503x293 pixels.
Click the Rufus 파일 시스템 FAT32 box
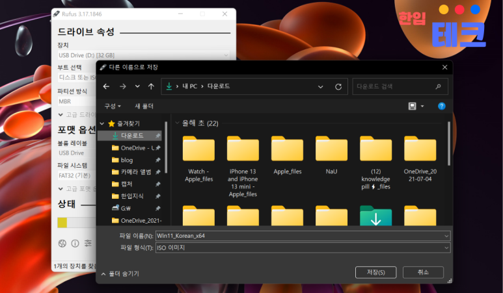77,175
